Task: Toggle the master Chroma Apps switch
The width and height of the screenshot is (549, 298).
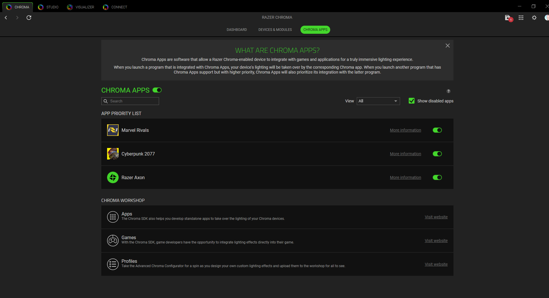Action: point(157,90)
